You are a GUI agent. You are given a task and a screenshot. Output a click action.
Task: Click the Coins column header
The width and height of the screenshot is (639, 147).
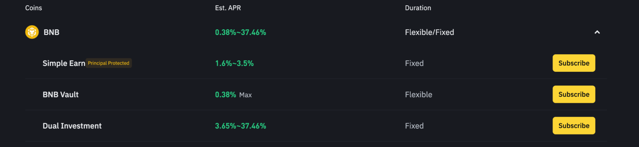(x=34, y=8)
